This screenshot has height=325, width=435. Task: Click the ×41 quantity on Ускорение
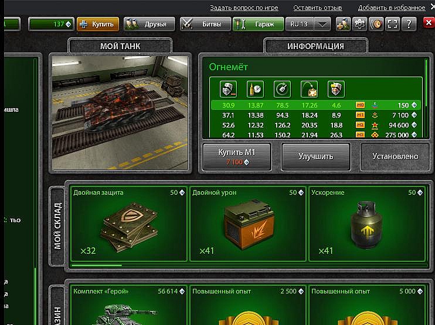(325, 251)
